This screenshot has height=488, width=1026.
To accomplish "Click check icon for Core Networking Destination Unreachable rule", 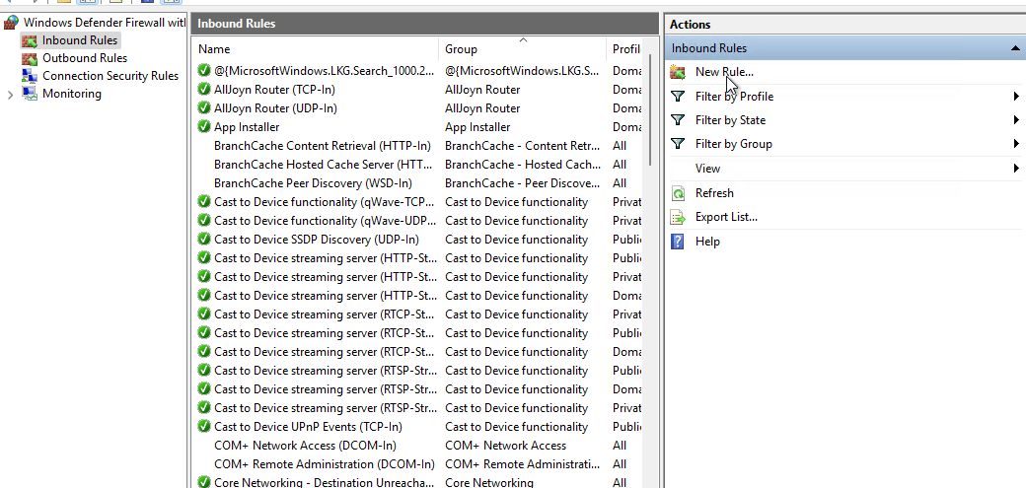I will pos(204,483).
